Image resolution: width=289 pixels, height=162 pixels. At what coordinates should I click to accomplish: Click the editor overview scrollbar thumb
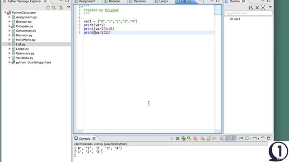[x=218, y=10]
